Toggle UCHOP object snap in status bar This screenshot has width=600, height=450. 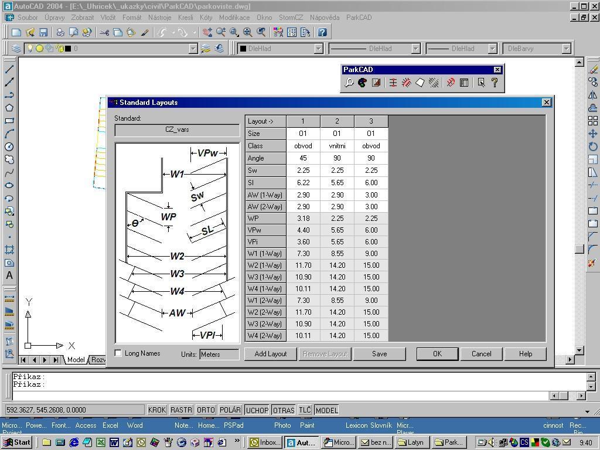pos(257,410)
